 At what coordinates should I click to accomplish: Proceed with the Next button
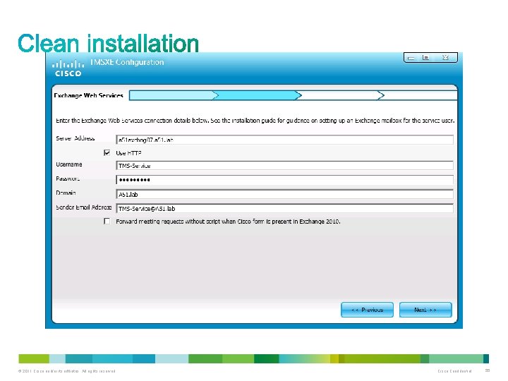[425, 310]
